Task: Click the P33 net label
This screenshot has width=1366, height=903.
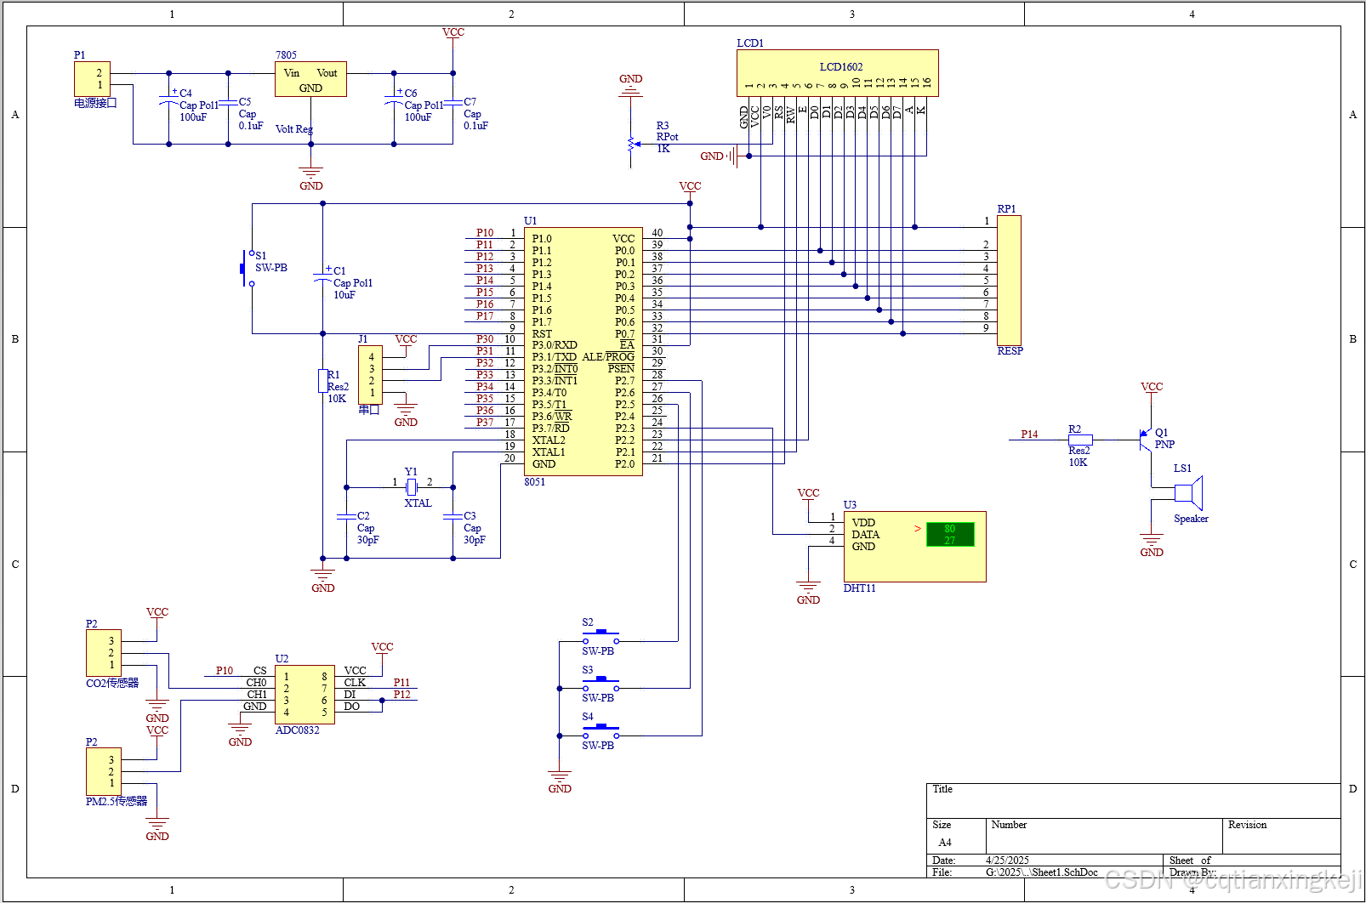Action: pos(485,374)
